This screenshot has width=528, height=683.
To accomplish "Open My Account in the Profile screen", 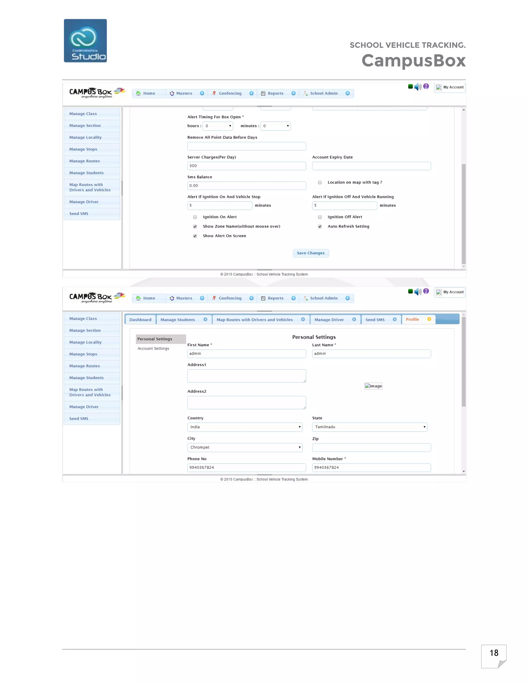I will [450, 292].
